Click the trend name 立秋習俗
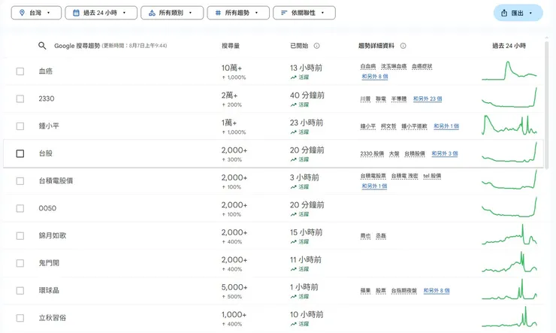 pos(53,318)
